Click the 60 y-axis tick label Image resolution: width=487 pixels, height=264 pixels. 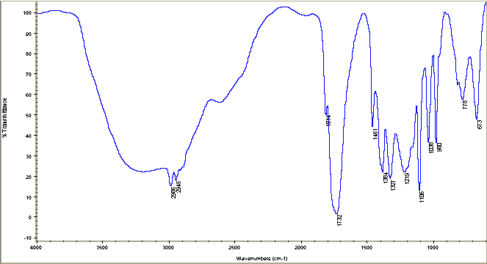tap(29, 95)
